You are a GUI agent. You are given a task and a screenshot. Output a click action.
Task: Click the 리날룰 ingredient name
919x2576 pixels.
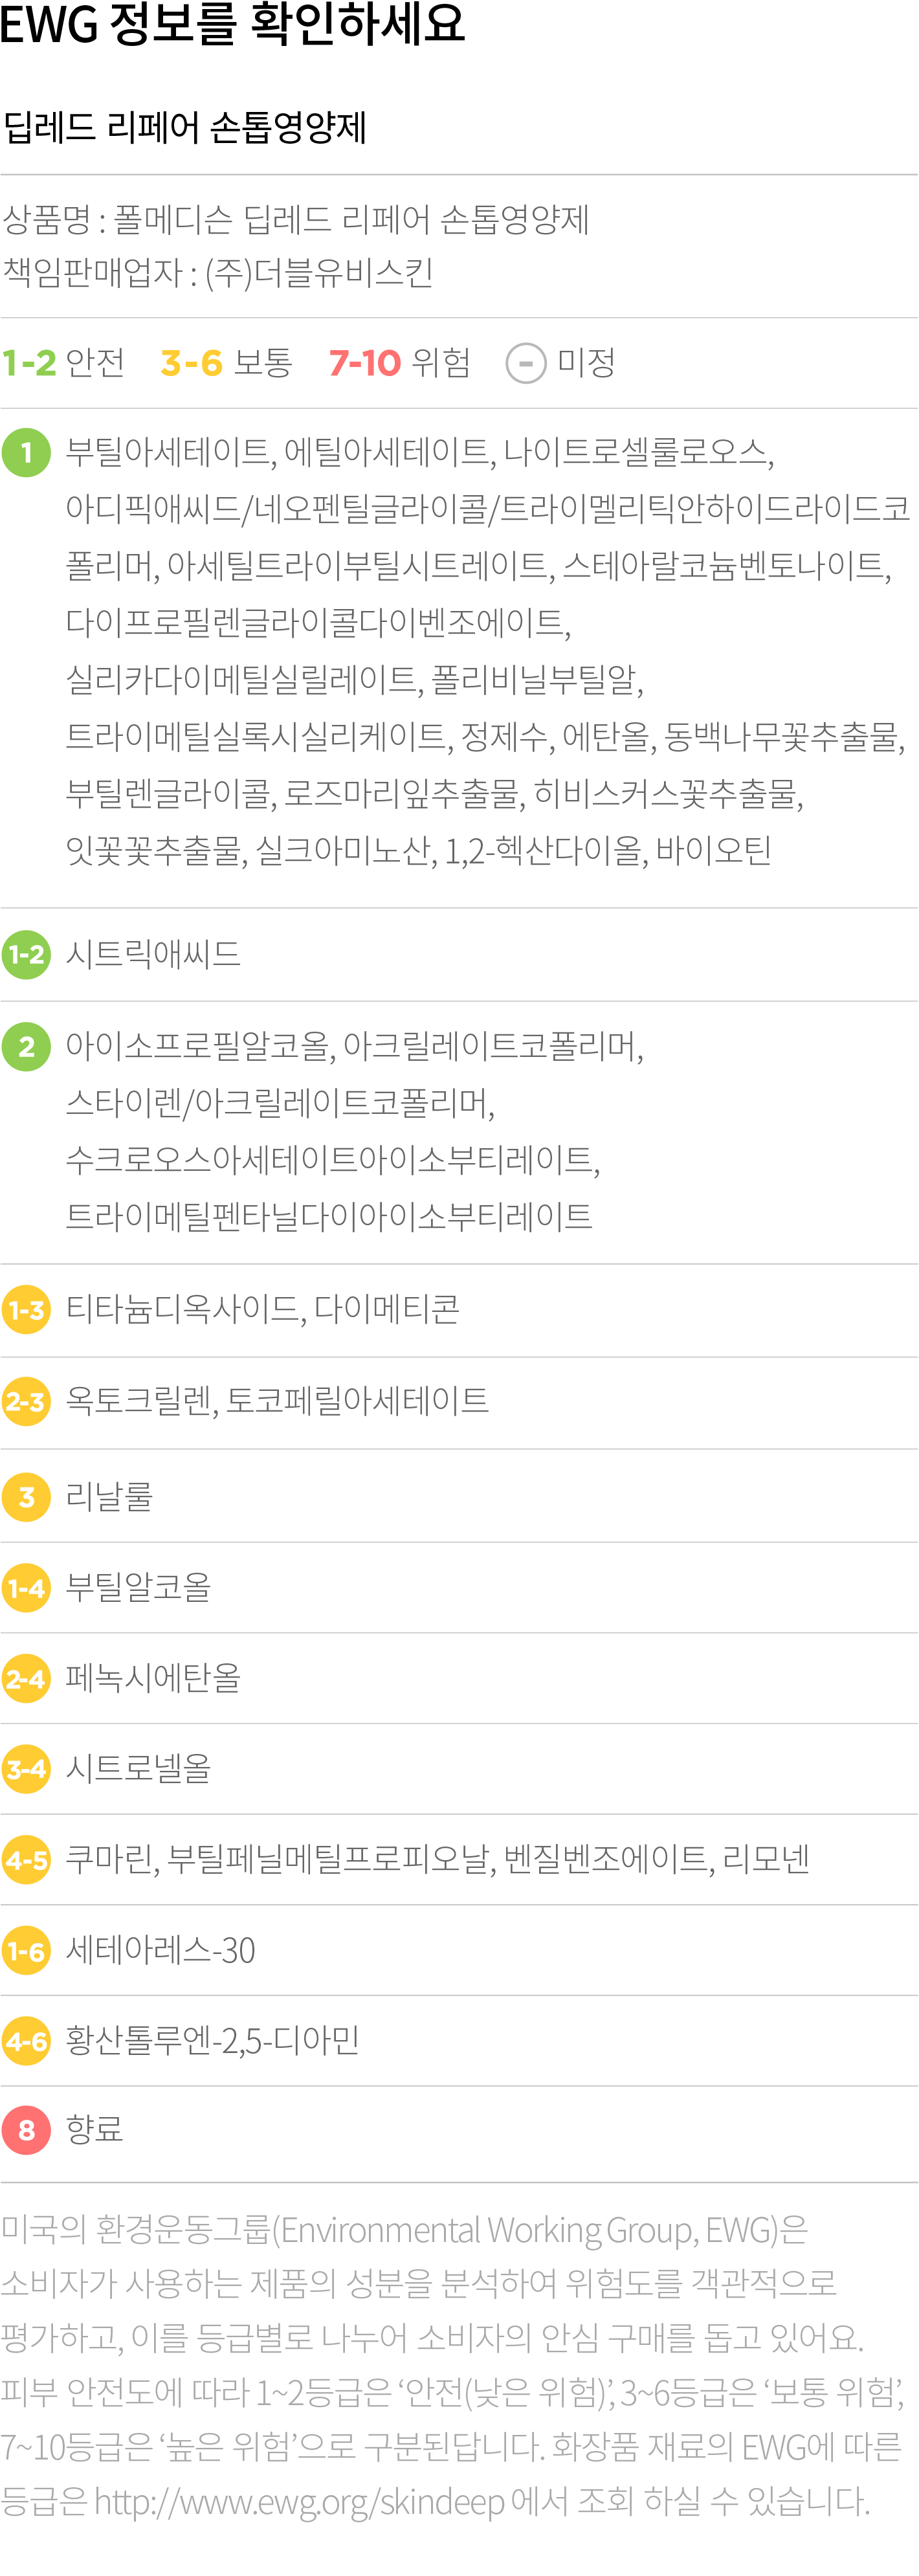tap(109, 1496)
